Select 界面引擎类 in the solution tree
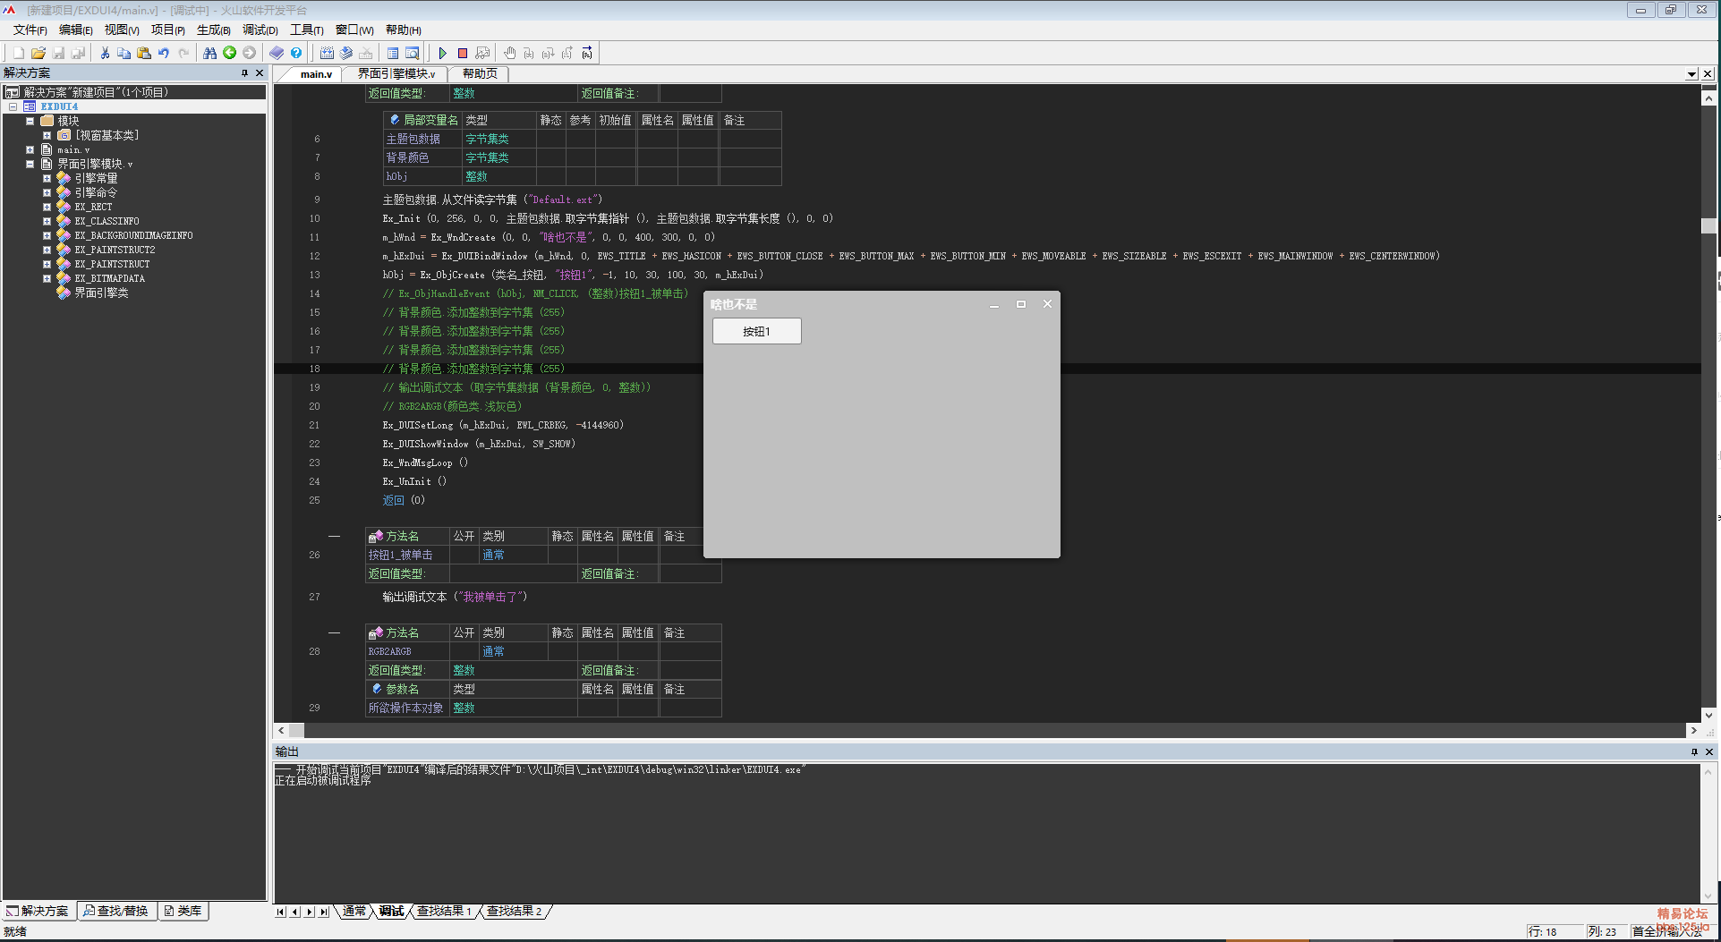 click(x=101, y=293)
